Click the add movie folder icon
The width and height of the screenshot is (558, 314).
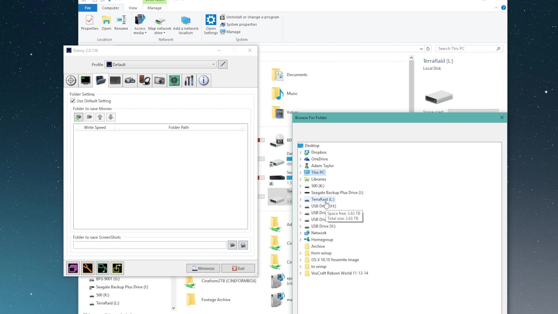[x=78, y=117]
